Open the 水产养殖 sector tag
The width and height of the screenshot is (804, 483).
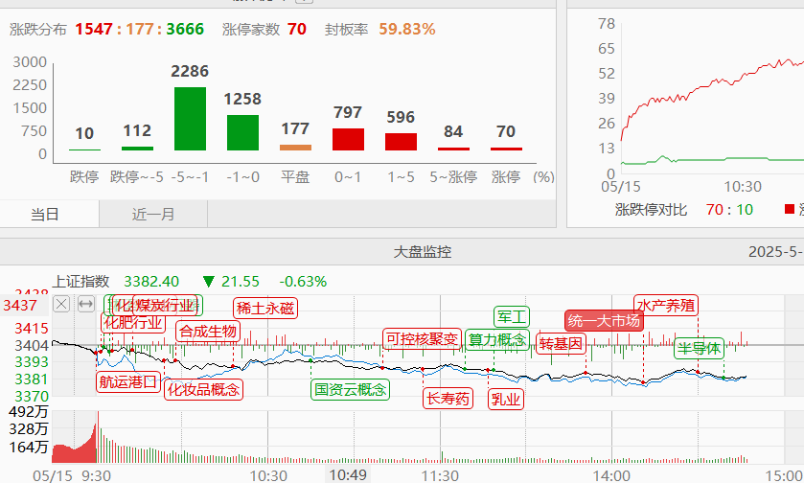coord(666,305)
